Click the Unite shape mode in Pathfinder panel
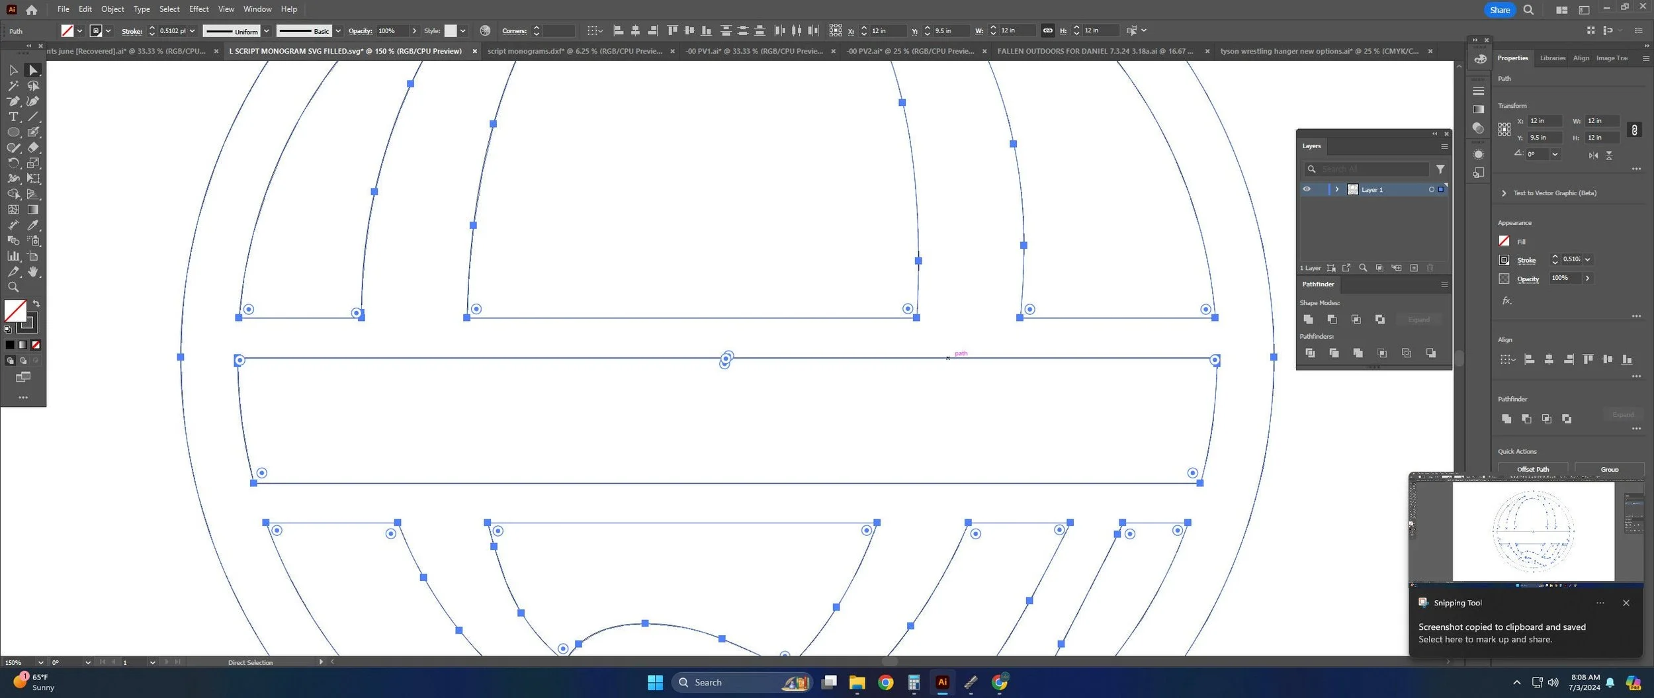The image size is (1654, 698). [1308, 320]
